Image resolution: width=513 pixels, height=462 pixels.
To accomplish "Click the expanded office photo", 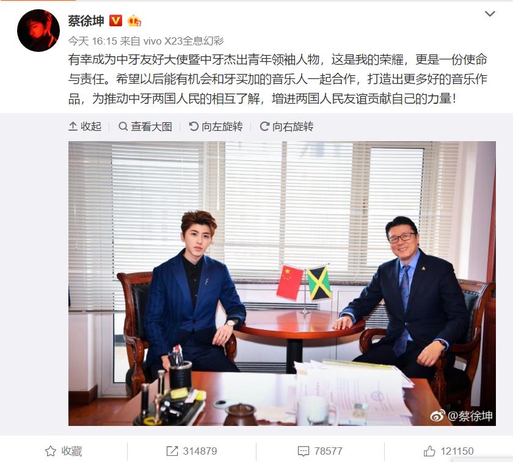I will tap(282, 284).
